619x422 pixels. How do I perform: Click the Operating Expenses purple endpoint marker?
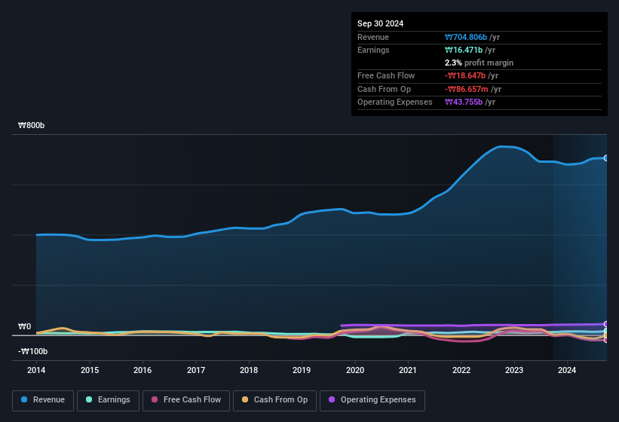pyautogui.click(x=606, y=324)
